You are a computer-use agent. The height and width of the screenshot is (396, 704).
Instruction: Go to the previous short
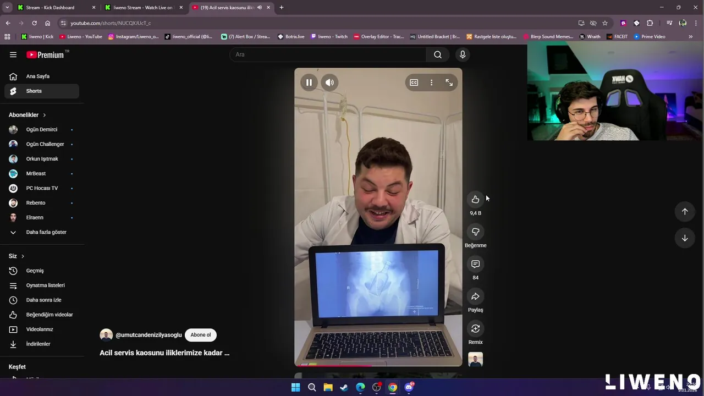click(685, 212)
